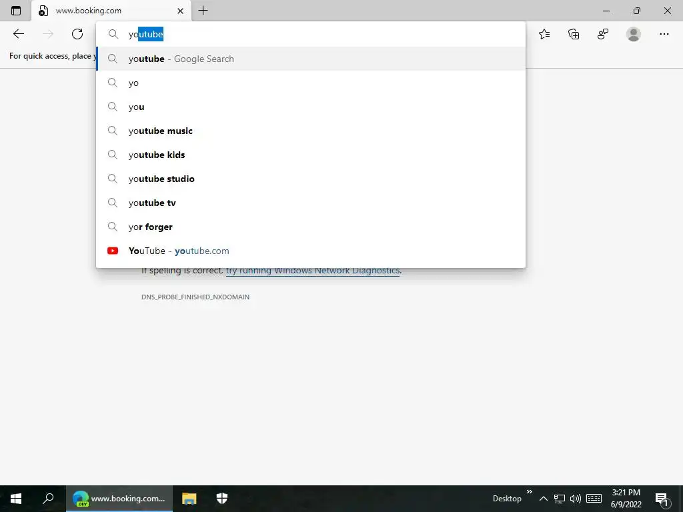683x512 pixels.
Task: Open the YouTube - youtube.com site suggestion
Action: pos(311,251)
